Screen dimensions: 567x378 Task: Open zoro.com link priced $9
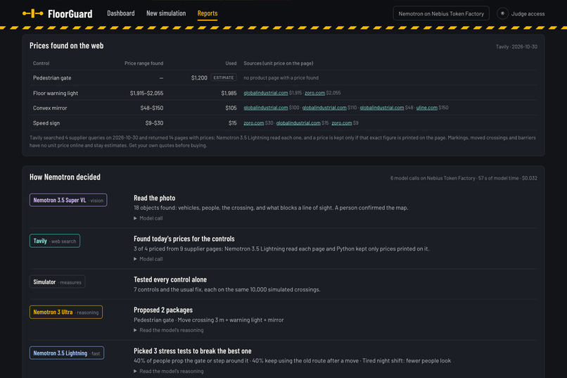[x=342, y=123]
